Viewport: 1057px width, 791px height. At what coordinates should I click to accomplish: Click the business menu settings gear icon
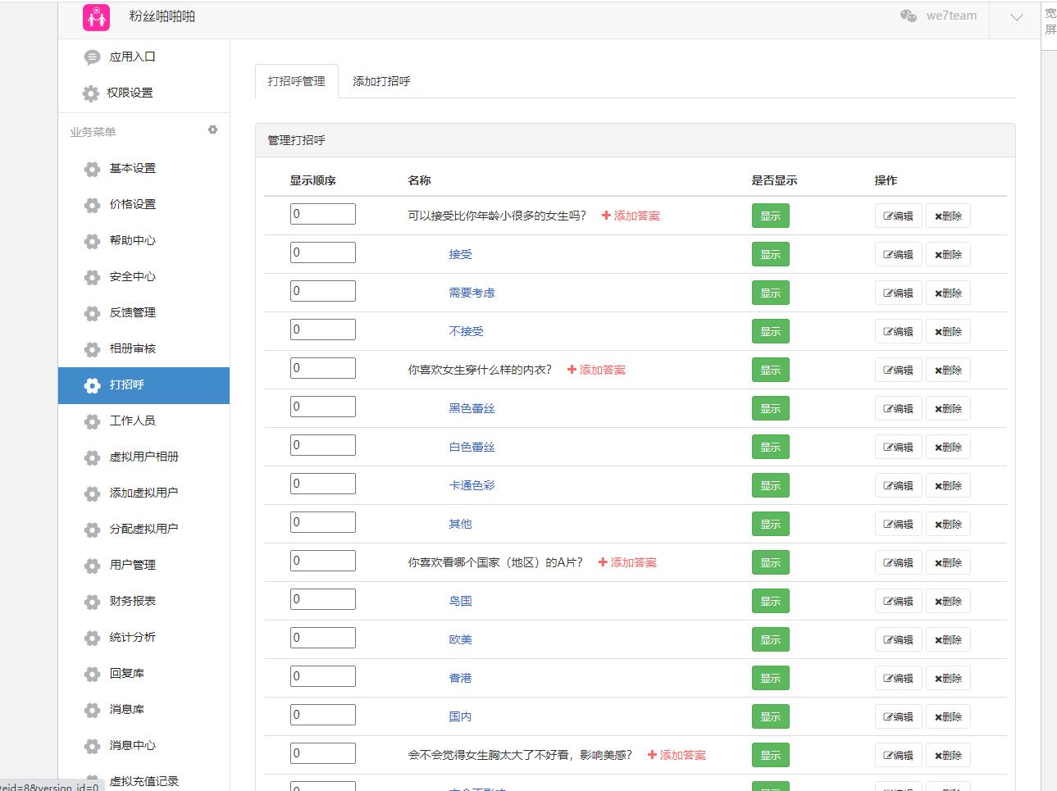click(213, 130)
